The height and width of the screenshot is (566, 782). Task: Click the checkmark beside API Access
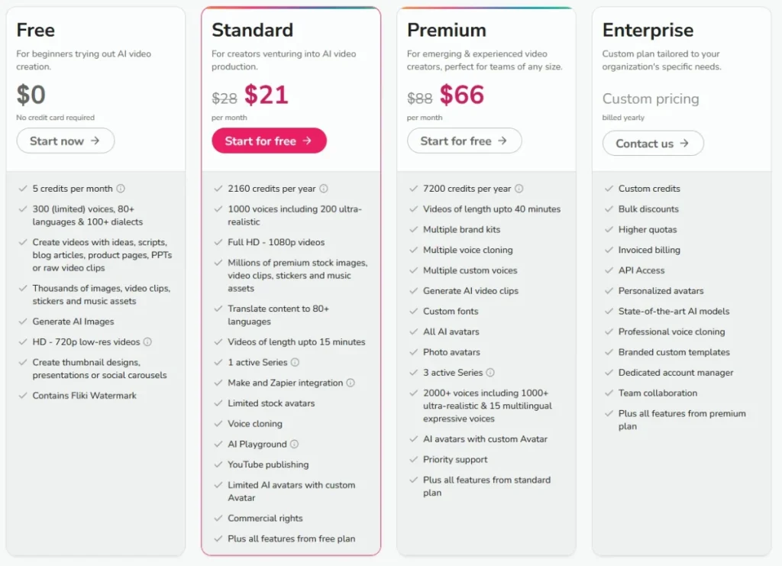608,270
